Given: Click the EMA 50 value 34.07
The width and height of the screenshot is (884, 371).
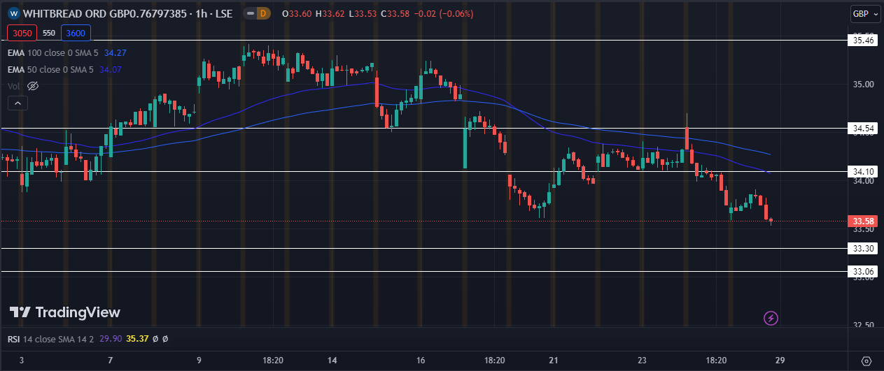Looking at the screenshot, I should coord(111,69).
